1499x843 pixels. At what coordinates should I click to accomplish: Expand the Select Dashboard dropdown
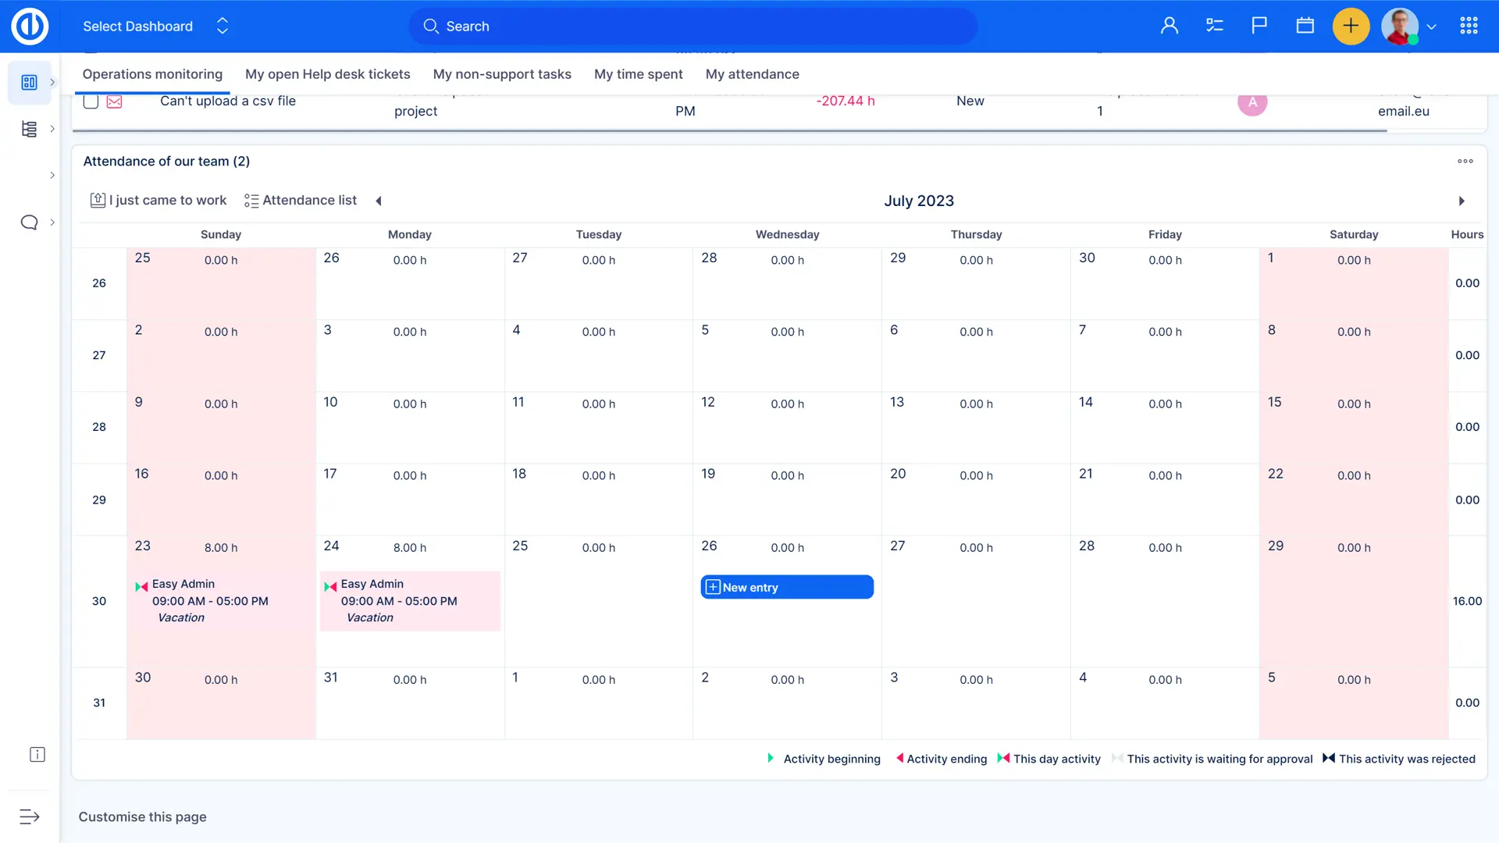point(223,26)
